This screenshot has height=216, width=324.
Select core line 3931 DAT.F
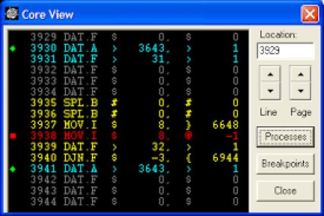[x=134, y=59]
